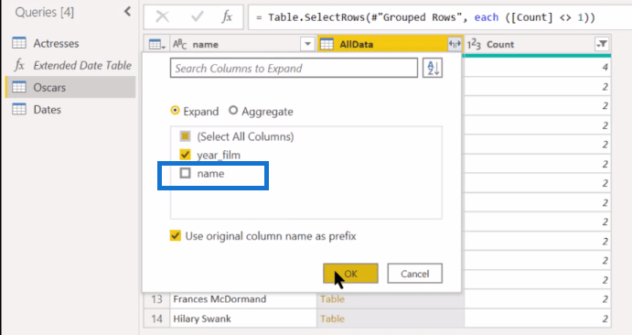Uncheck the year_film checkbox
Screen dimensions: 632x335
point(185,155)
